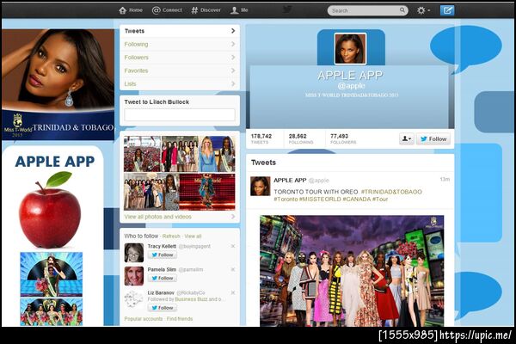Follow Tracy Kellett
Screen dimensions: 516x344
pyautogui.click(x=163, y=255)
